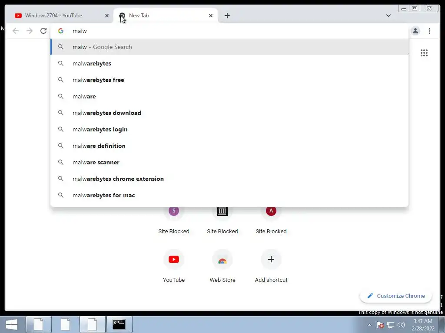Select 'malware scanner' suggestion
The width and height of the screenshot is (445, 333).
pos(229,162)
